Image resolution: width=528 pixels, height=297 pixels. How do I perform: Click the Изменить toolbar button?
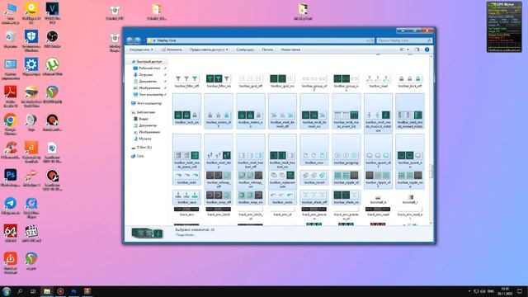pos(172,49)
